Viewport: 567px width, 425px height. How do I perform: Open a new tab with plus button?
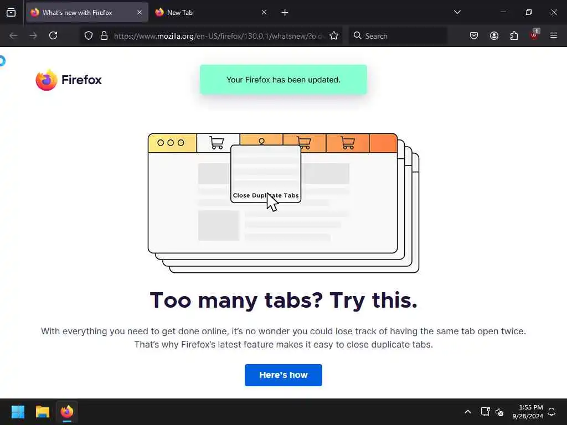(285, 13)
